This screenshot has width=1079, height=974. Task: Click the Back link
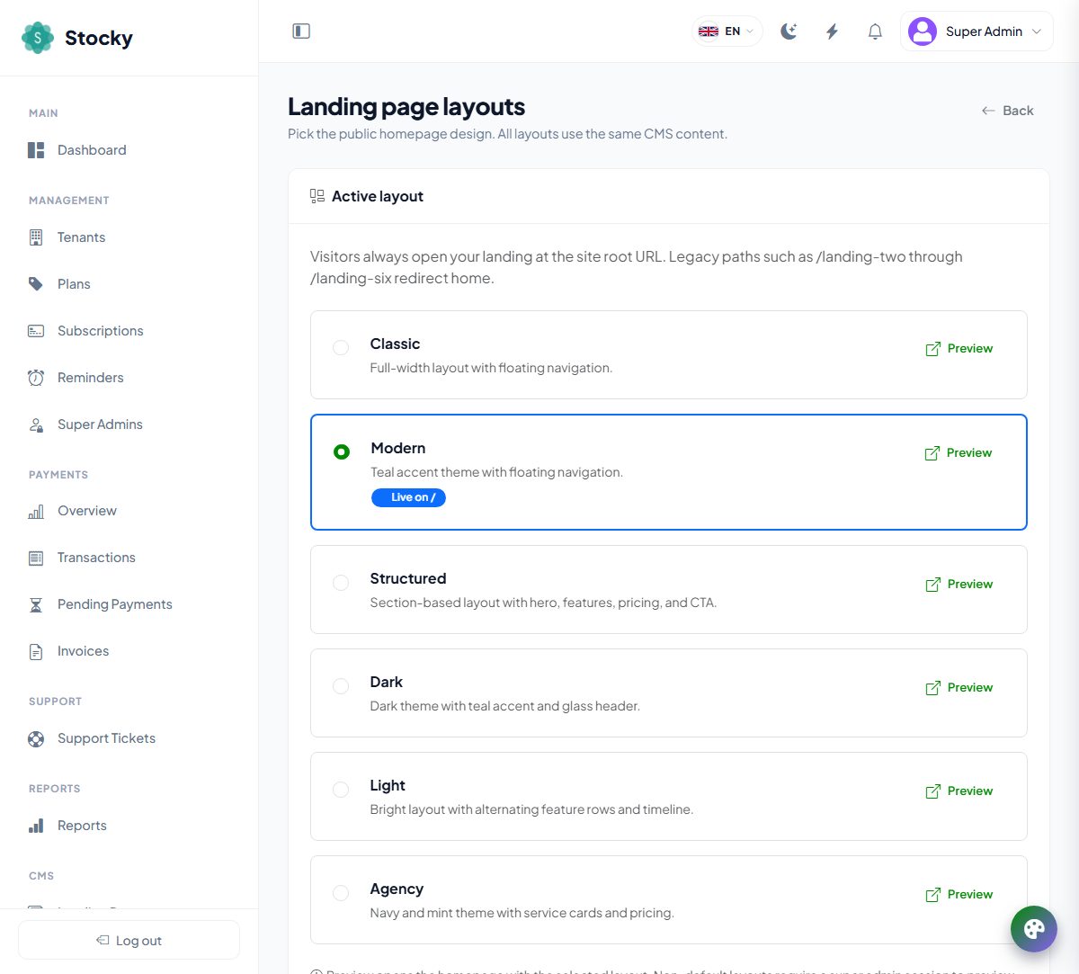point(1007,111)
